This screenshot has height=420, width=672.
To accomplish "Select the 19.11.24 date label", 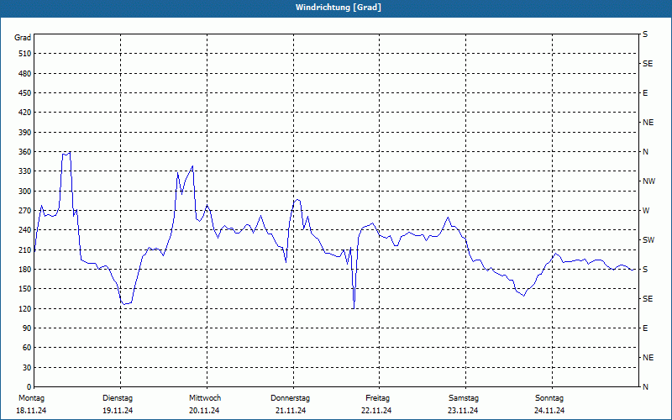I will coord(118,411).
